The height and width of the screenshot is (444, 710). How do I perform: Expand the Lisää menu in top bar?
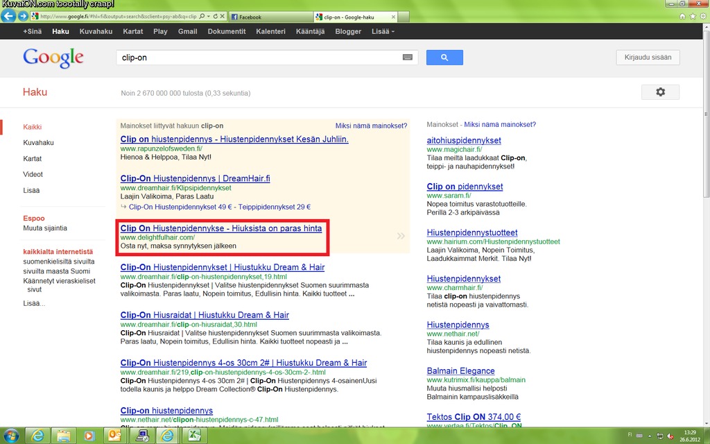[383, 31]
